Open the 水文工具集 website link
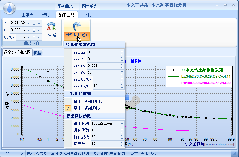Viewport: 239px width, 157px height. 209,144
